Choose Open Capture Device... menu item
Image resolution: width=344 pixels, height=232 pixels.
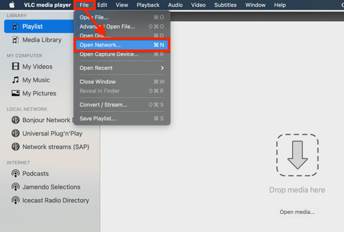(x=109, y=54)
